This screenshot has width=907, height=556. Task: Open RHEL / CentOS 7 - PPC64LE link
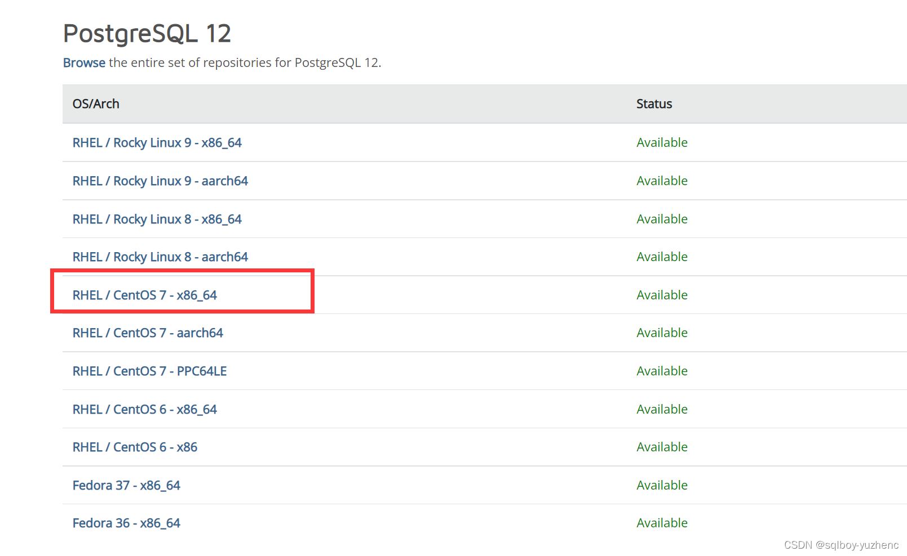click(x=149, y=371)
